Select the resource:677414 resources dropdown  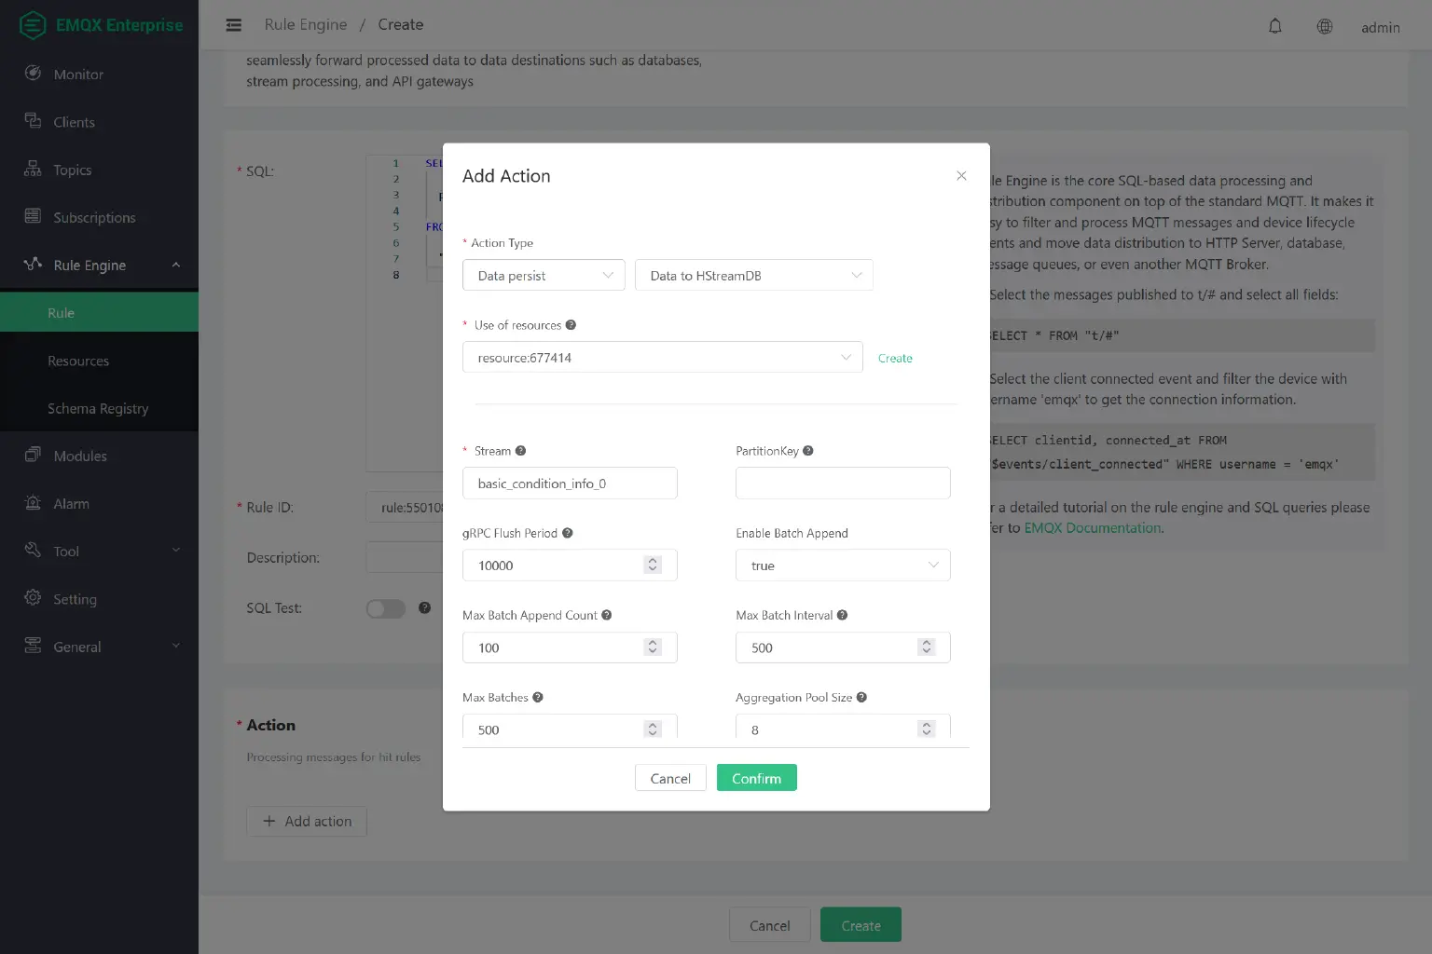(x=662, y=358)
